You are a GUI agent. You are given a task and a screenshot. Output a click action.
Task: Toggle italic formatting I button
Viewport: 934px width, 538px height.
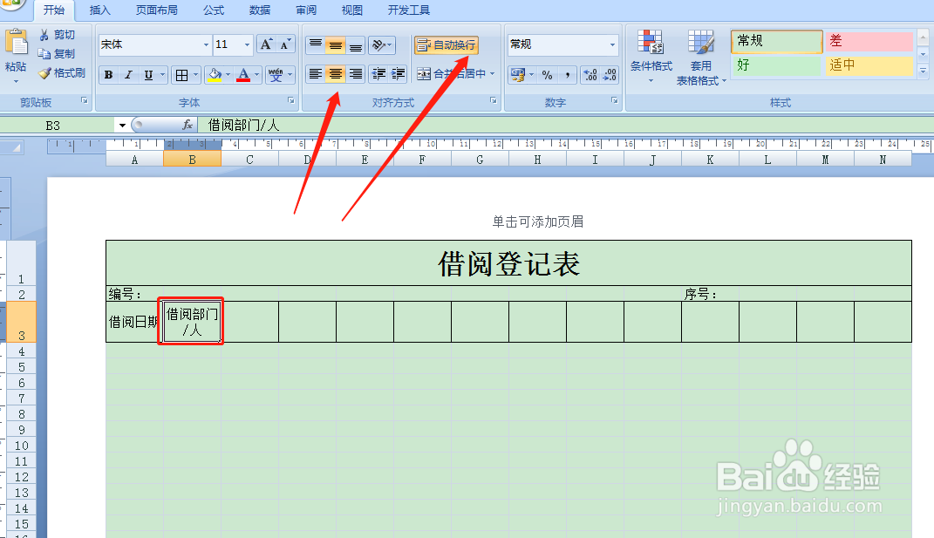pyautogui.click(x=128, y=75)
